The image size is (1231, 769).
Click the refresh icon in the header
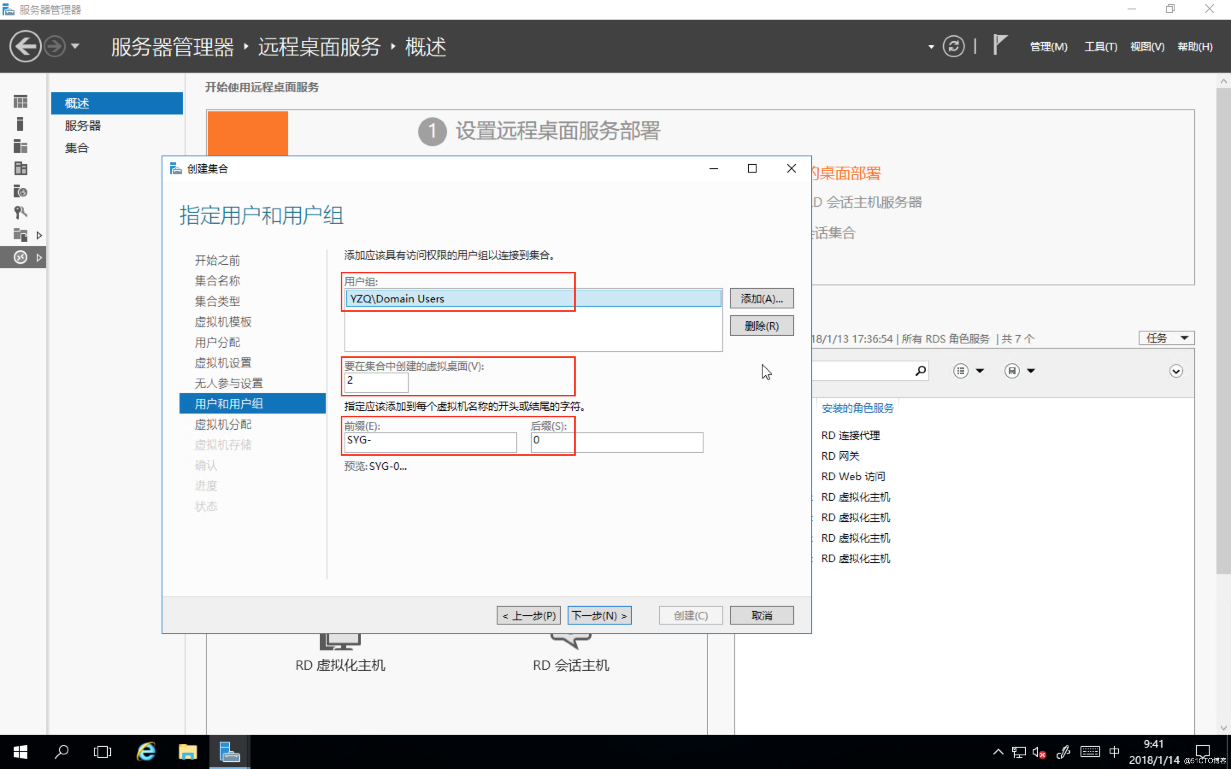click(x=953, y=46)
